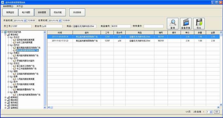
Task: Click the 款台号 column header
Action: 119,33
